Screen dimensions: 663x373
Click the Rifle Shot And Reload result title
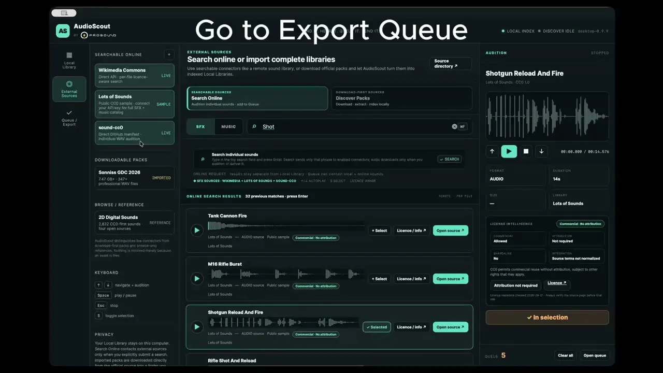pyautogui.click(x=232, y=361)
